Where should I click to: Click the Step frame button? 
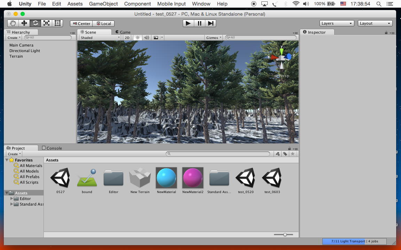211,23
